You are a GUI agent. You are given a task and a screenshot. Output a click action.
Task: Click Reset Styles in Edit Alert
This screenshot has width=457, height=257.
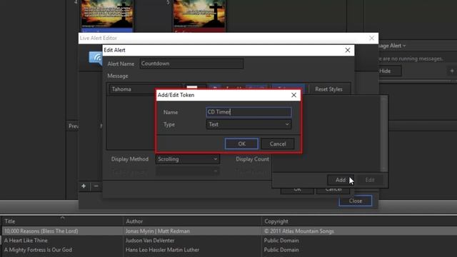click(328, 89)
